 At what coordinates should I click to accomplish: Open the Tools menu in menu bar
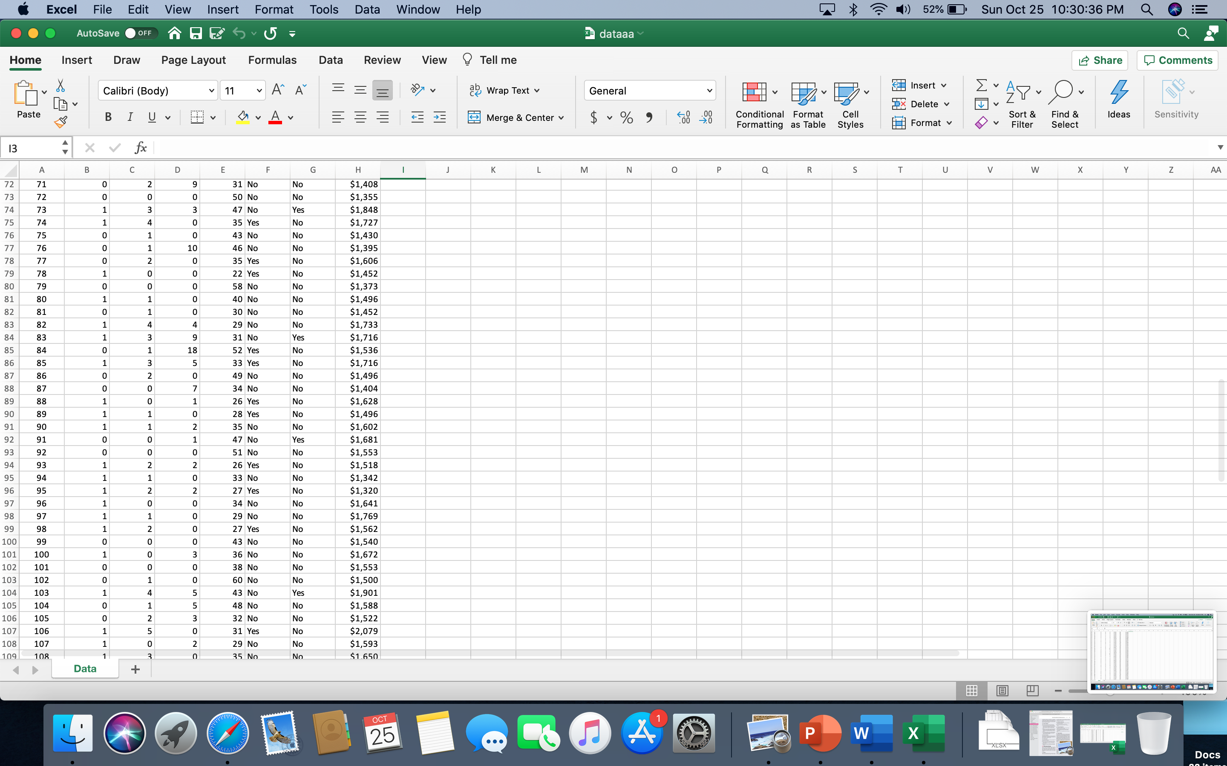click(x=323, y=10)
